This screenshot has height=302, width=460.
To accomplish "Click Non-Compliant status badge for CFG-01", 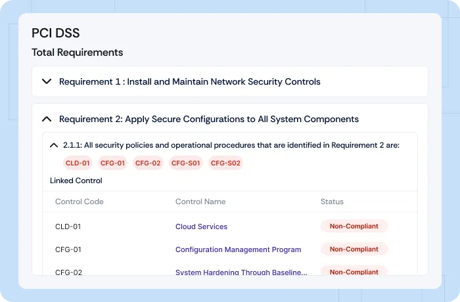I will tap(354, 249).
